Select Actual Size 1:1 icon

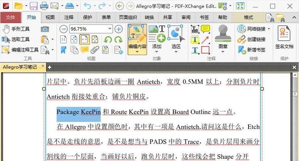click(x=63, y=39)
